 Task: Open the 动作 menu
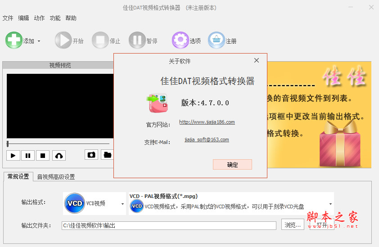click(x=39, y=18)
